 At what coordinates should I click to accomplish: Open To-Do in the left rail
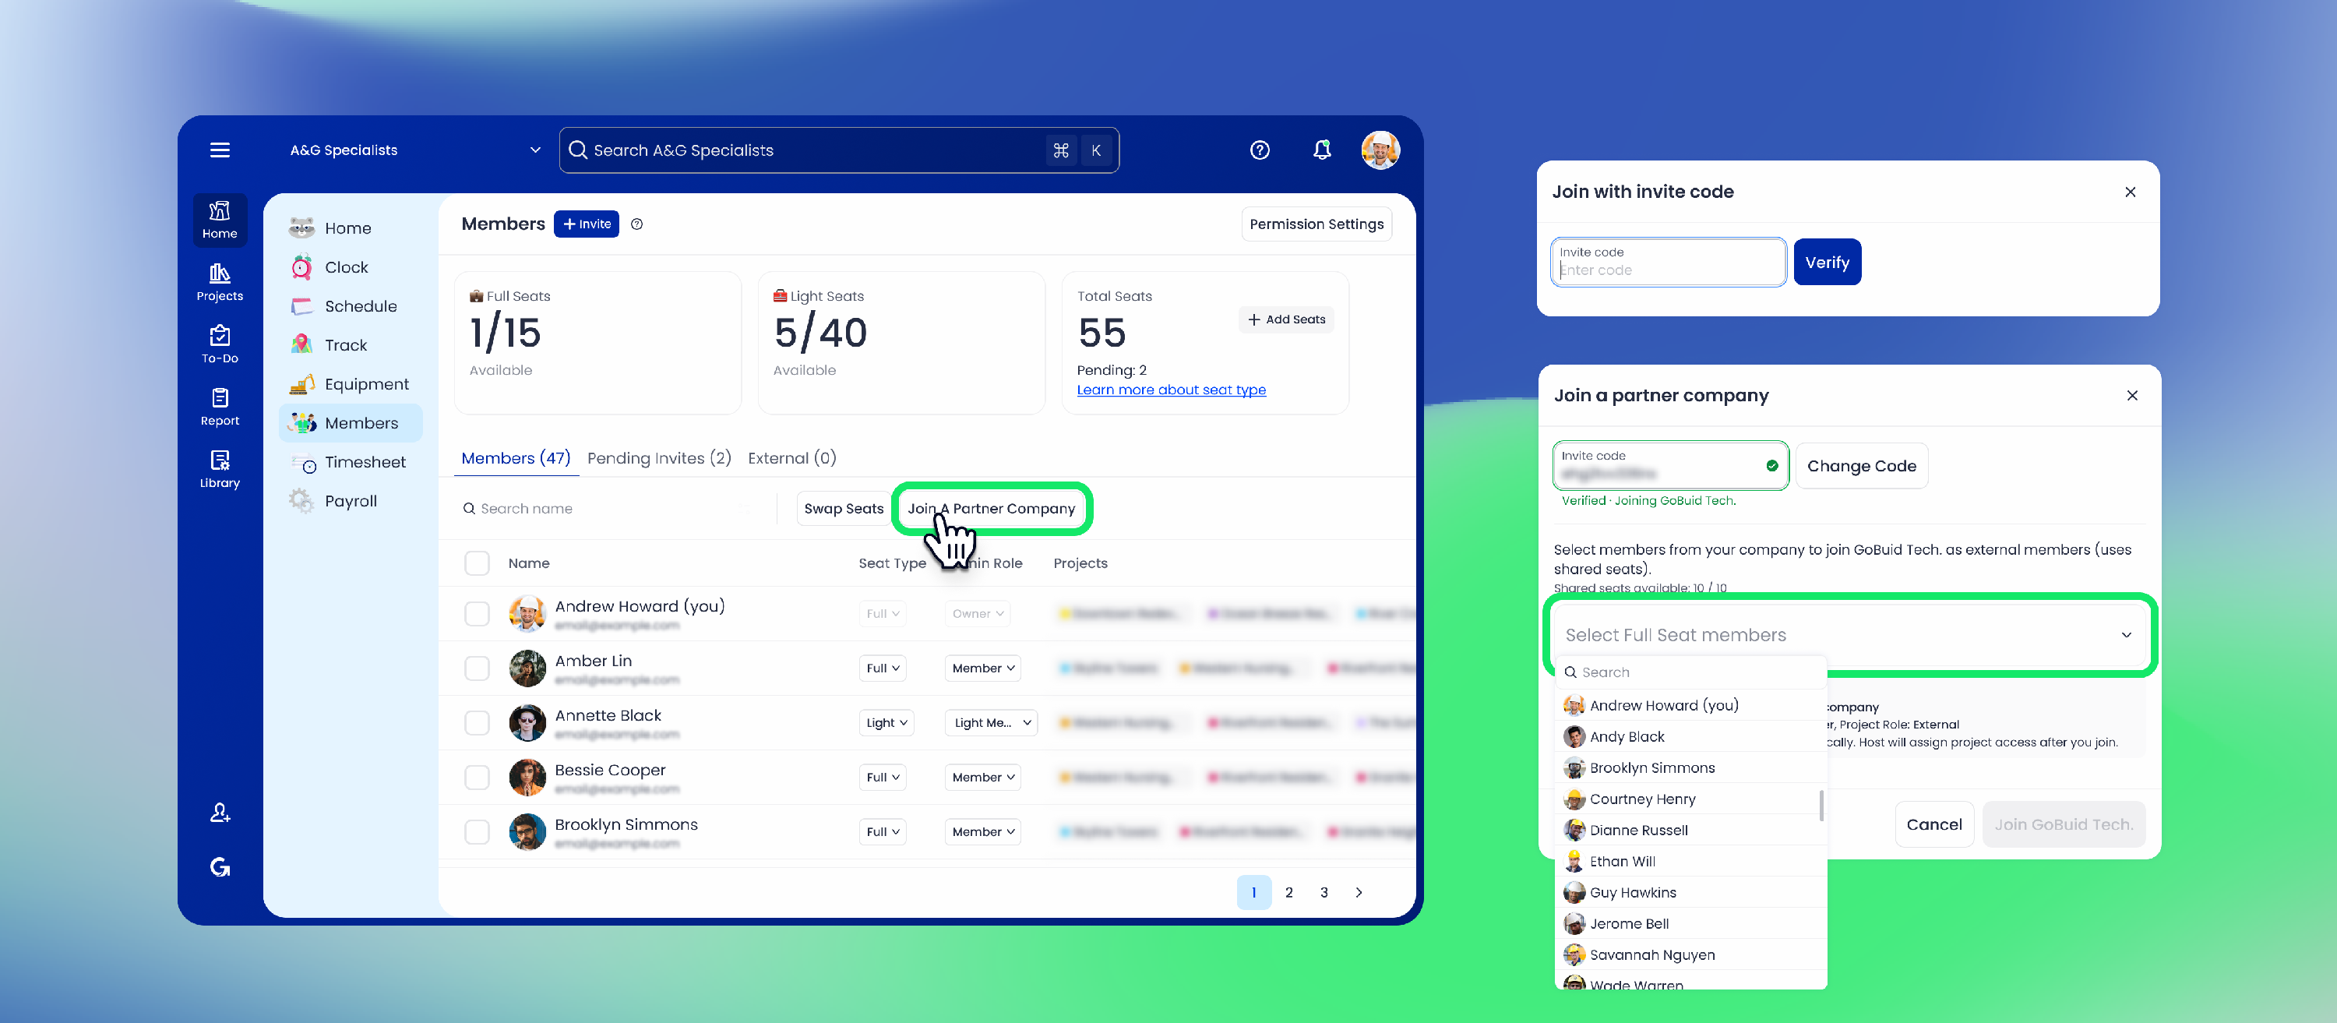(220, 344)
